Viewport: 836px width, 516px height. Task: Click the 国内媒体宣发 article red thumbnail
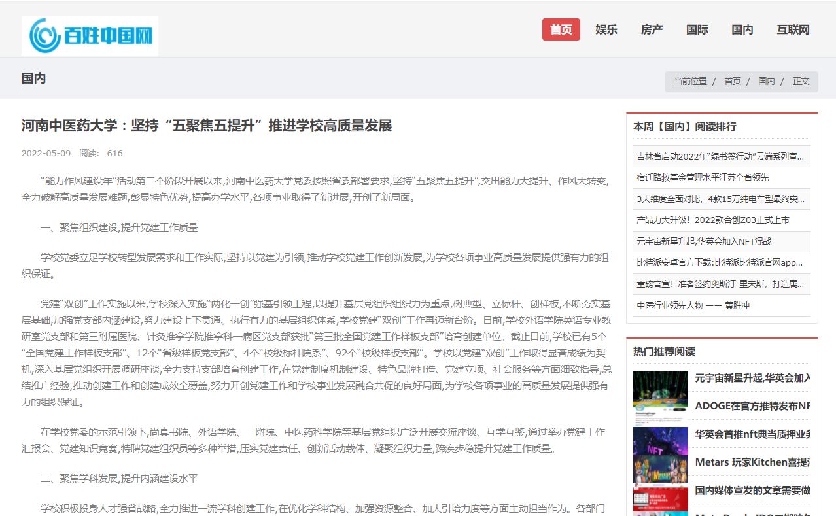[x=660, y=498]
